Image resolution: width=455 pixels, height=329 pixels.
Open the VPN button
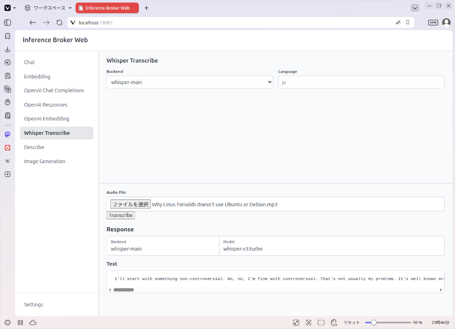(433, 23)
